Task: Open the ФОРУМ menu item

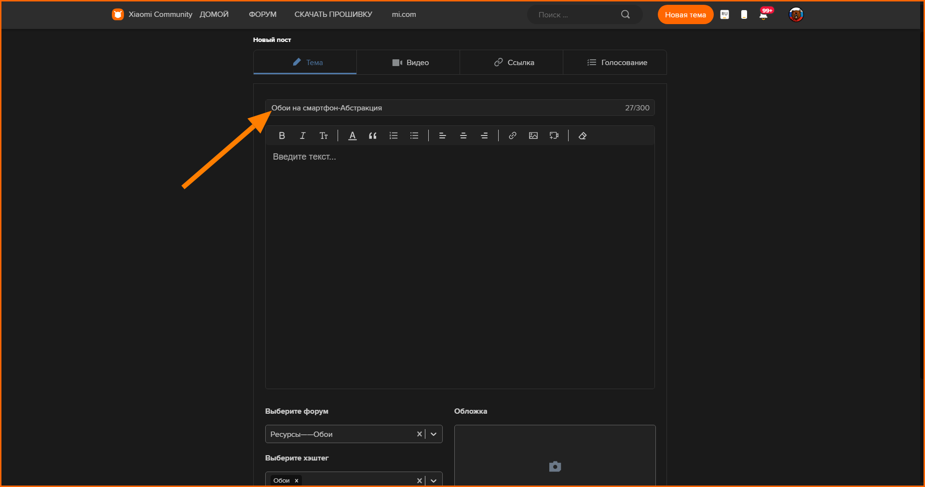Action: click(263, 14)
